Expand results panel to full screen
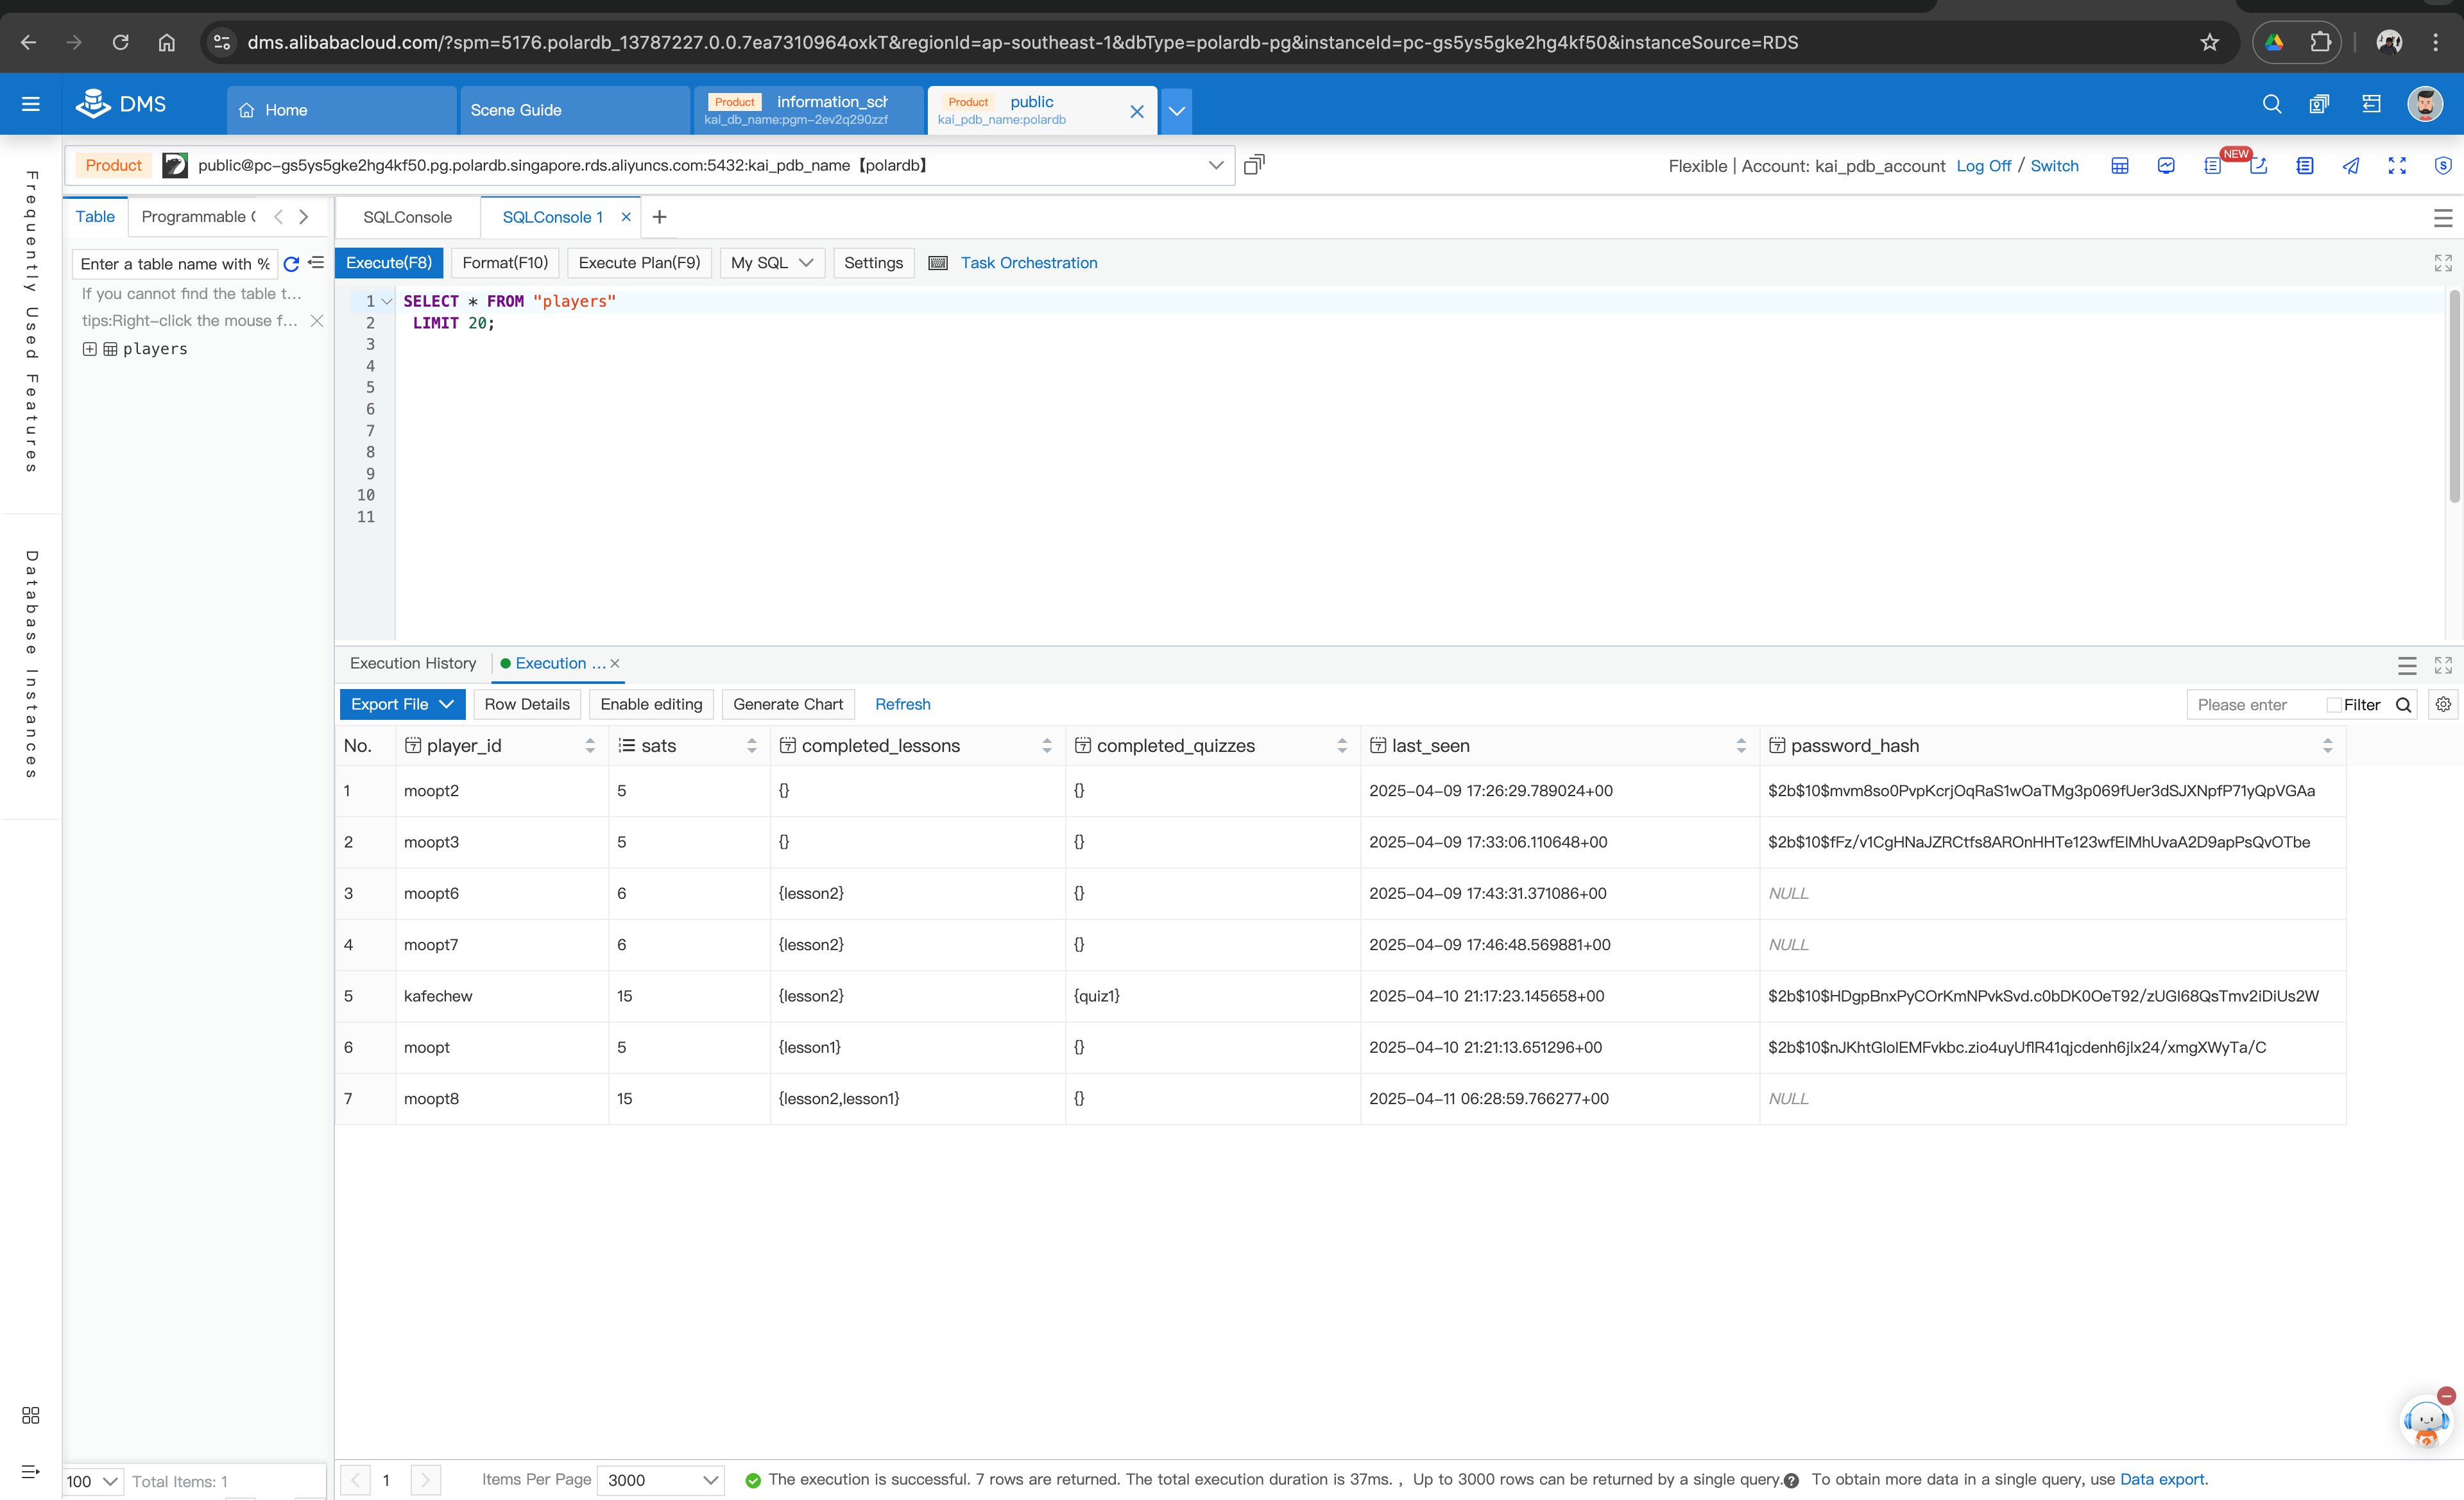 tap(2443, 665)
